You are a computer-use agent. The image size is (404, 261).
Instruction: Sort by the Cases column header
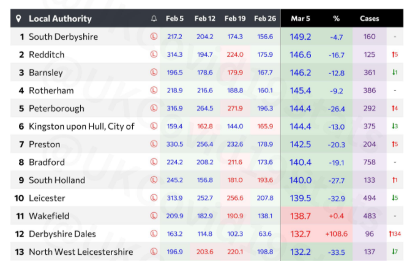[x=369, y=19]
